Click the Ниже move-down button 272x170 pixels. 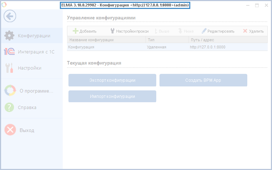(186, 31)
